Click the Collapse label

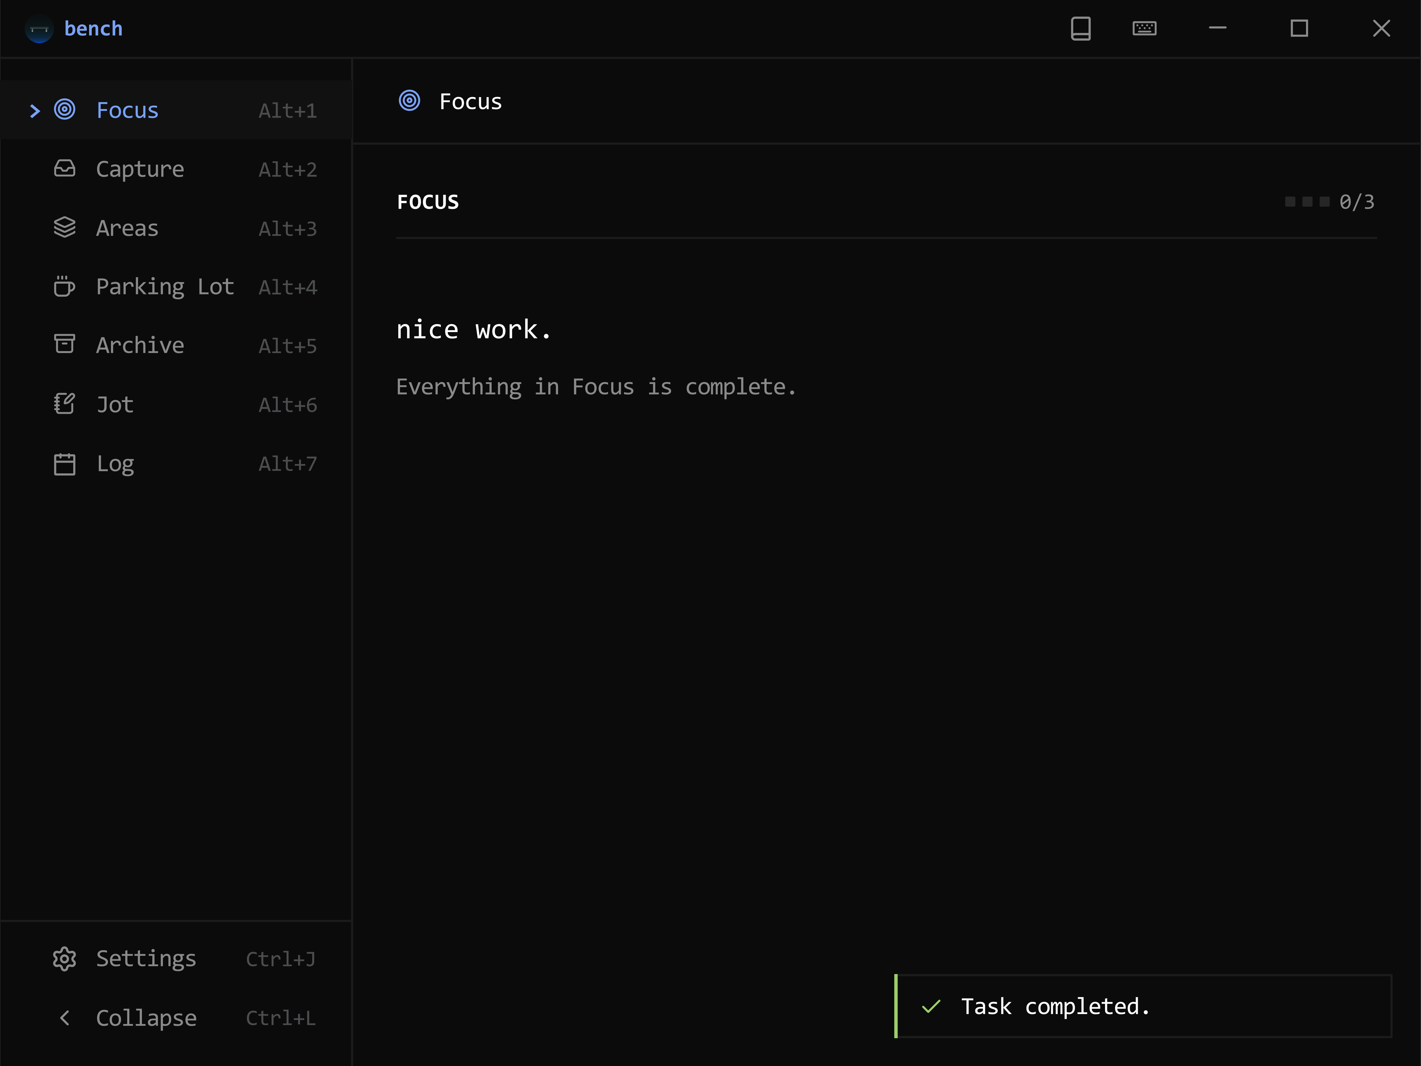[x=146, y=1019]
